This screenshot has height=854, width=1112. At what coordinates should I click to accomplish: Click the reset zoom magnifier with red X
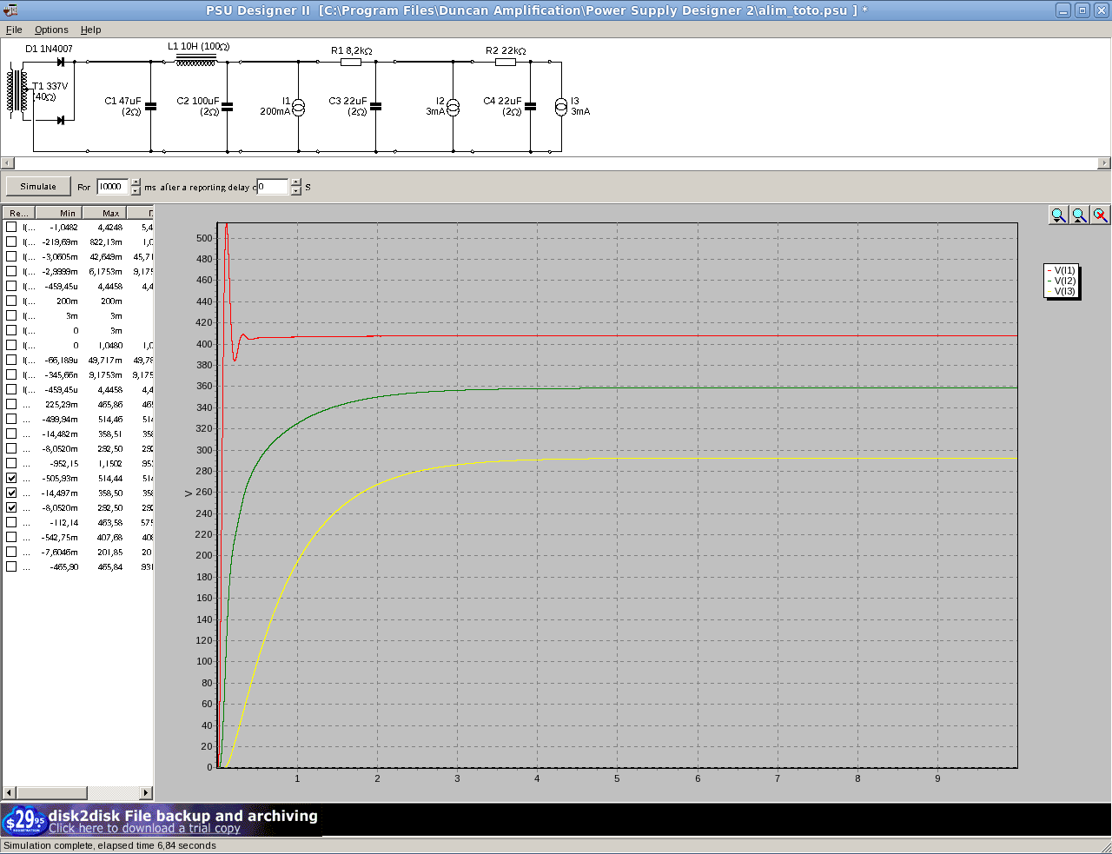coord(1100,215)
